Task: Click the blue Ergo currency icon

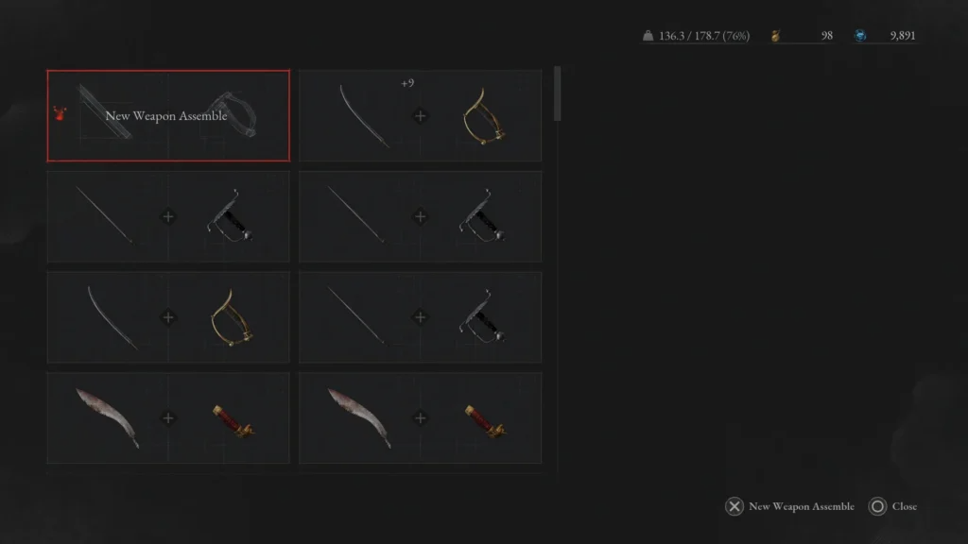Action: click(860, 36)
